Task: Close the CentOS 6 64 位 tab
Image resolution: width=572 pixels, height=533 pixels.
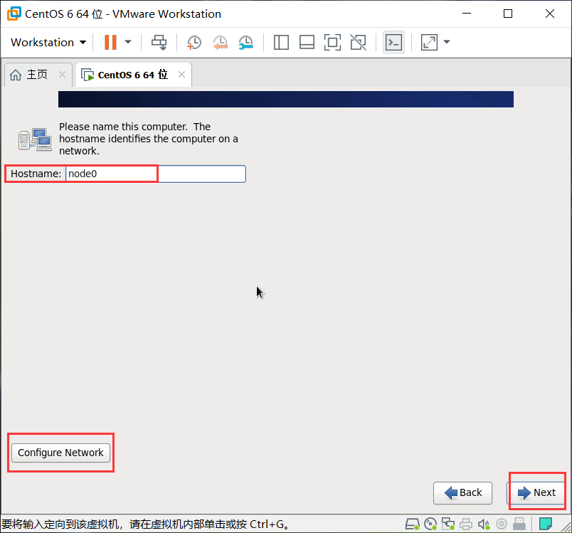Action: tap(181, 75)
